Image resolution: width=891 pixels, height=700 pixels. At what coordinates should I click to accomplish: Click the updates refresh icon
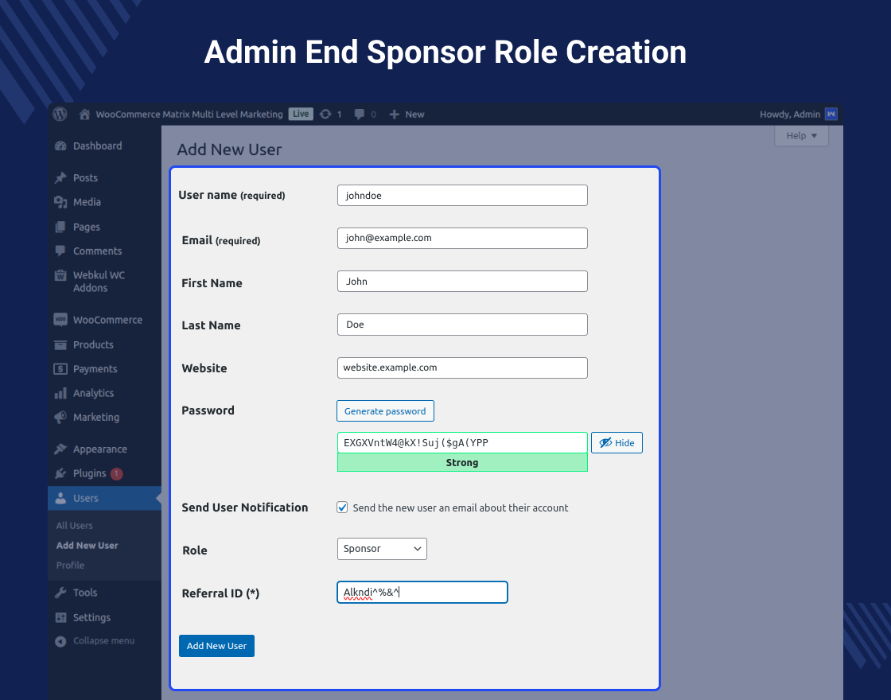(325, 115)
